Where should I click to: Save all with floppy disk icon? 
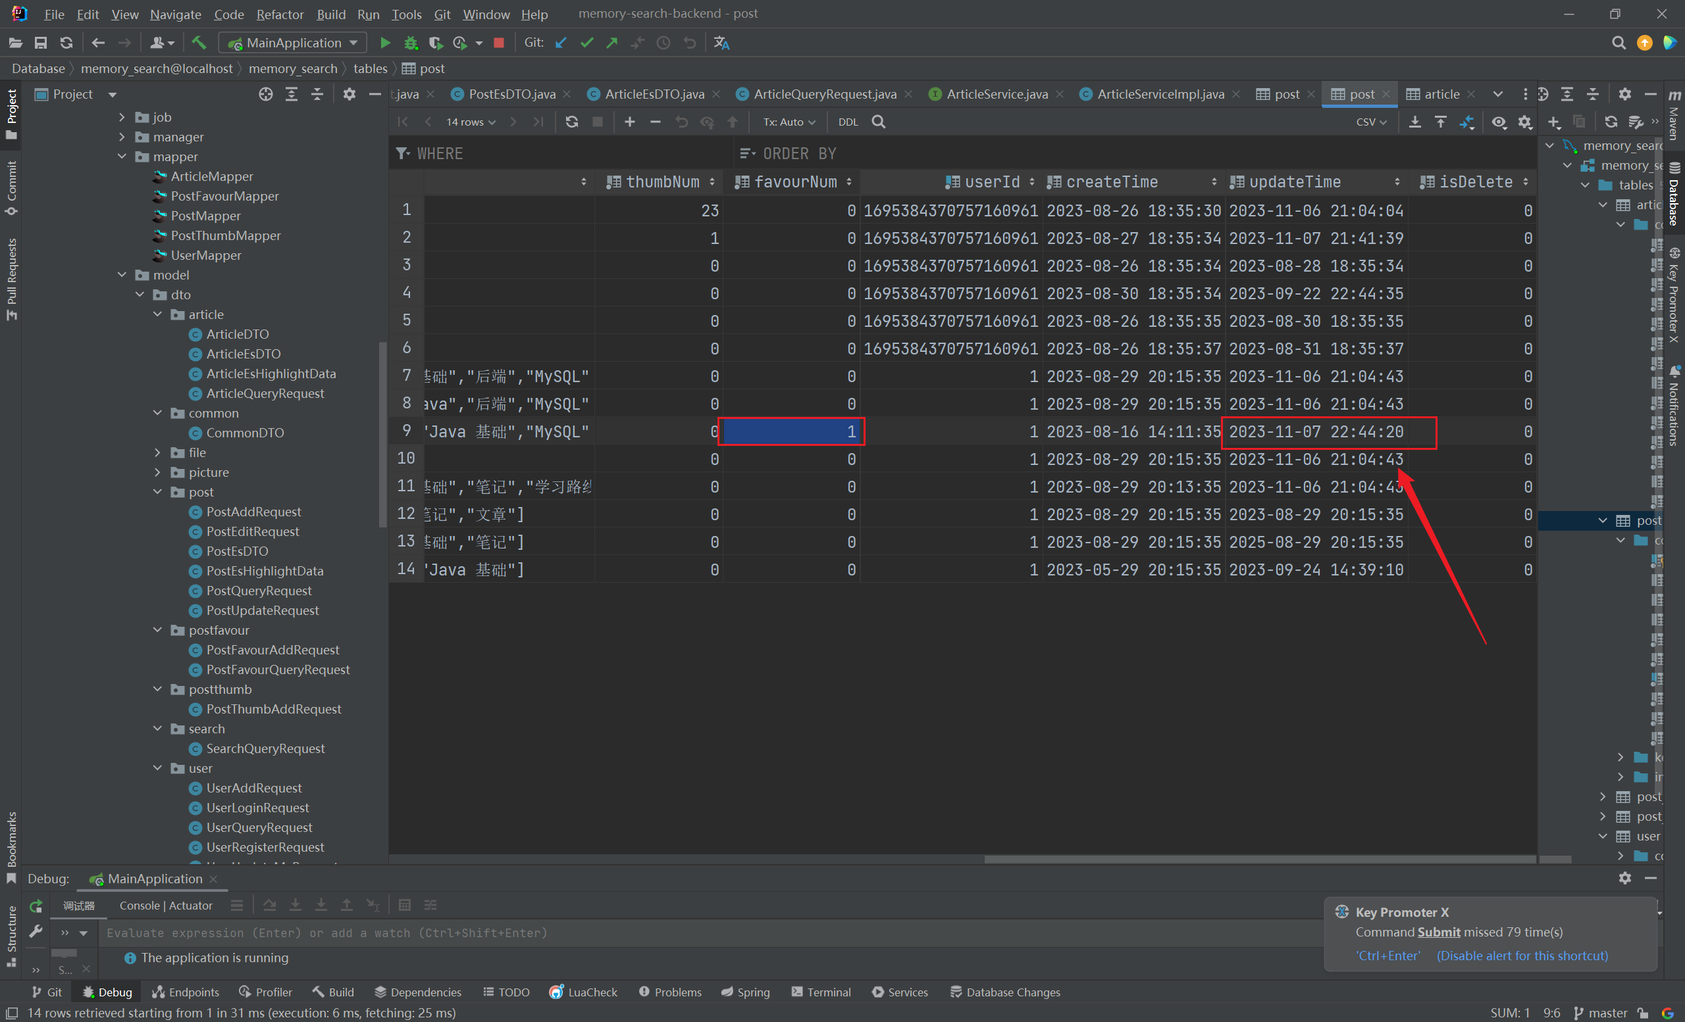point(41,43)
